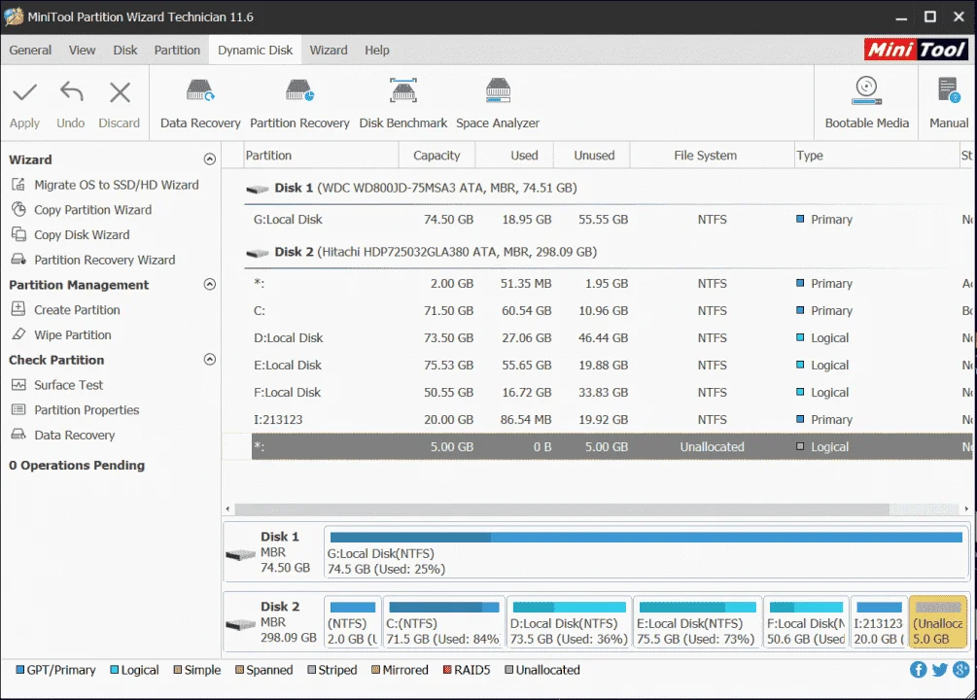Click the scrollbar right arrow
The image size is (977, 700).
966,509
